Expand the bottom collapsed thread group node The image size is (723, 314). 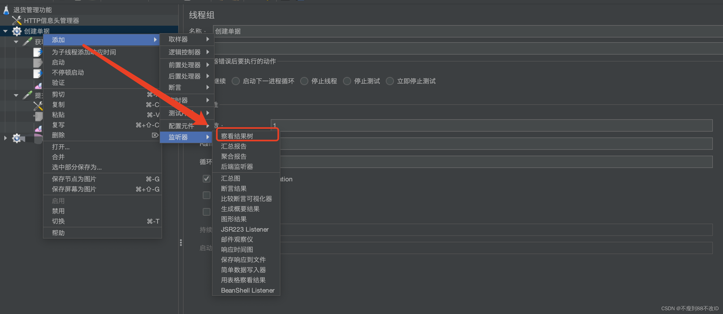point(5,138)
